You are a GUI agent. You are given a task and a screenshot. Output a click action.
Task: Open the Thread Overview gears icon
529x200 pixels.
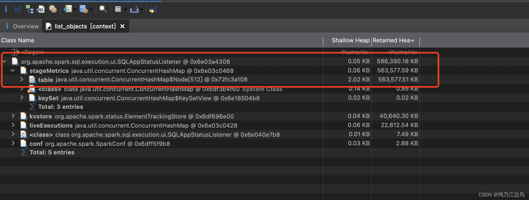click(53, 9)
